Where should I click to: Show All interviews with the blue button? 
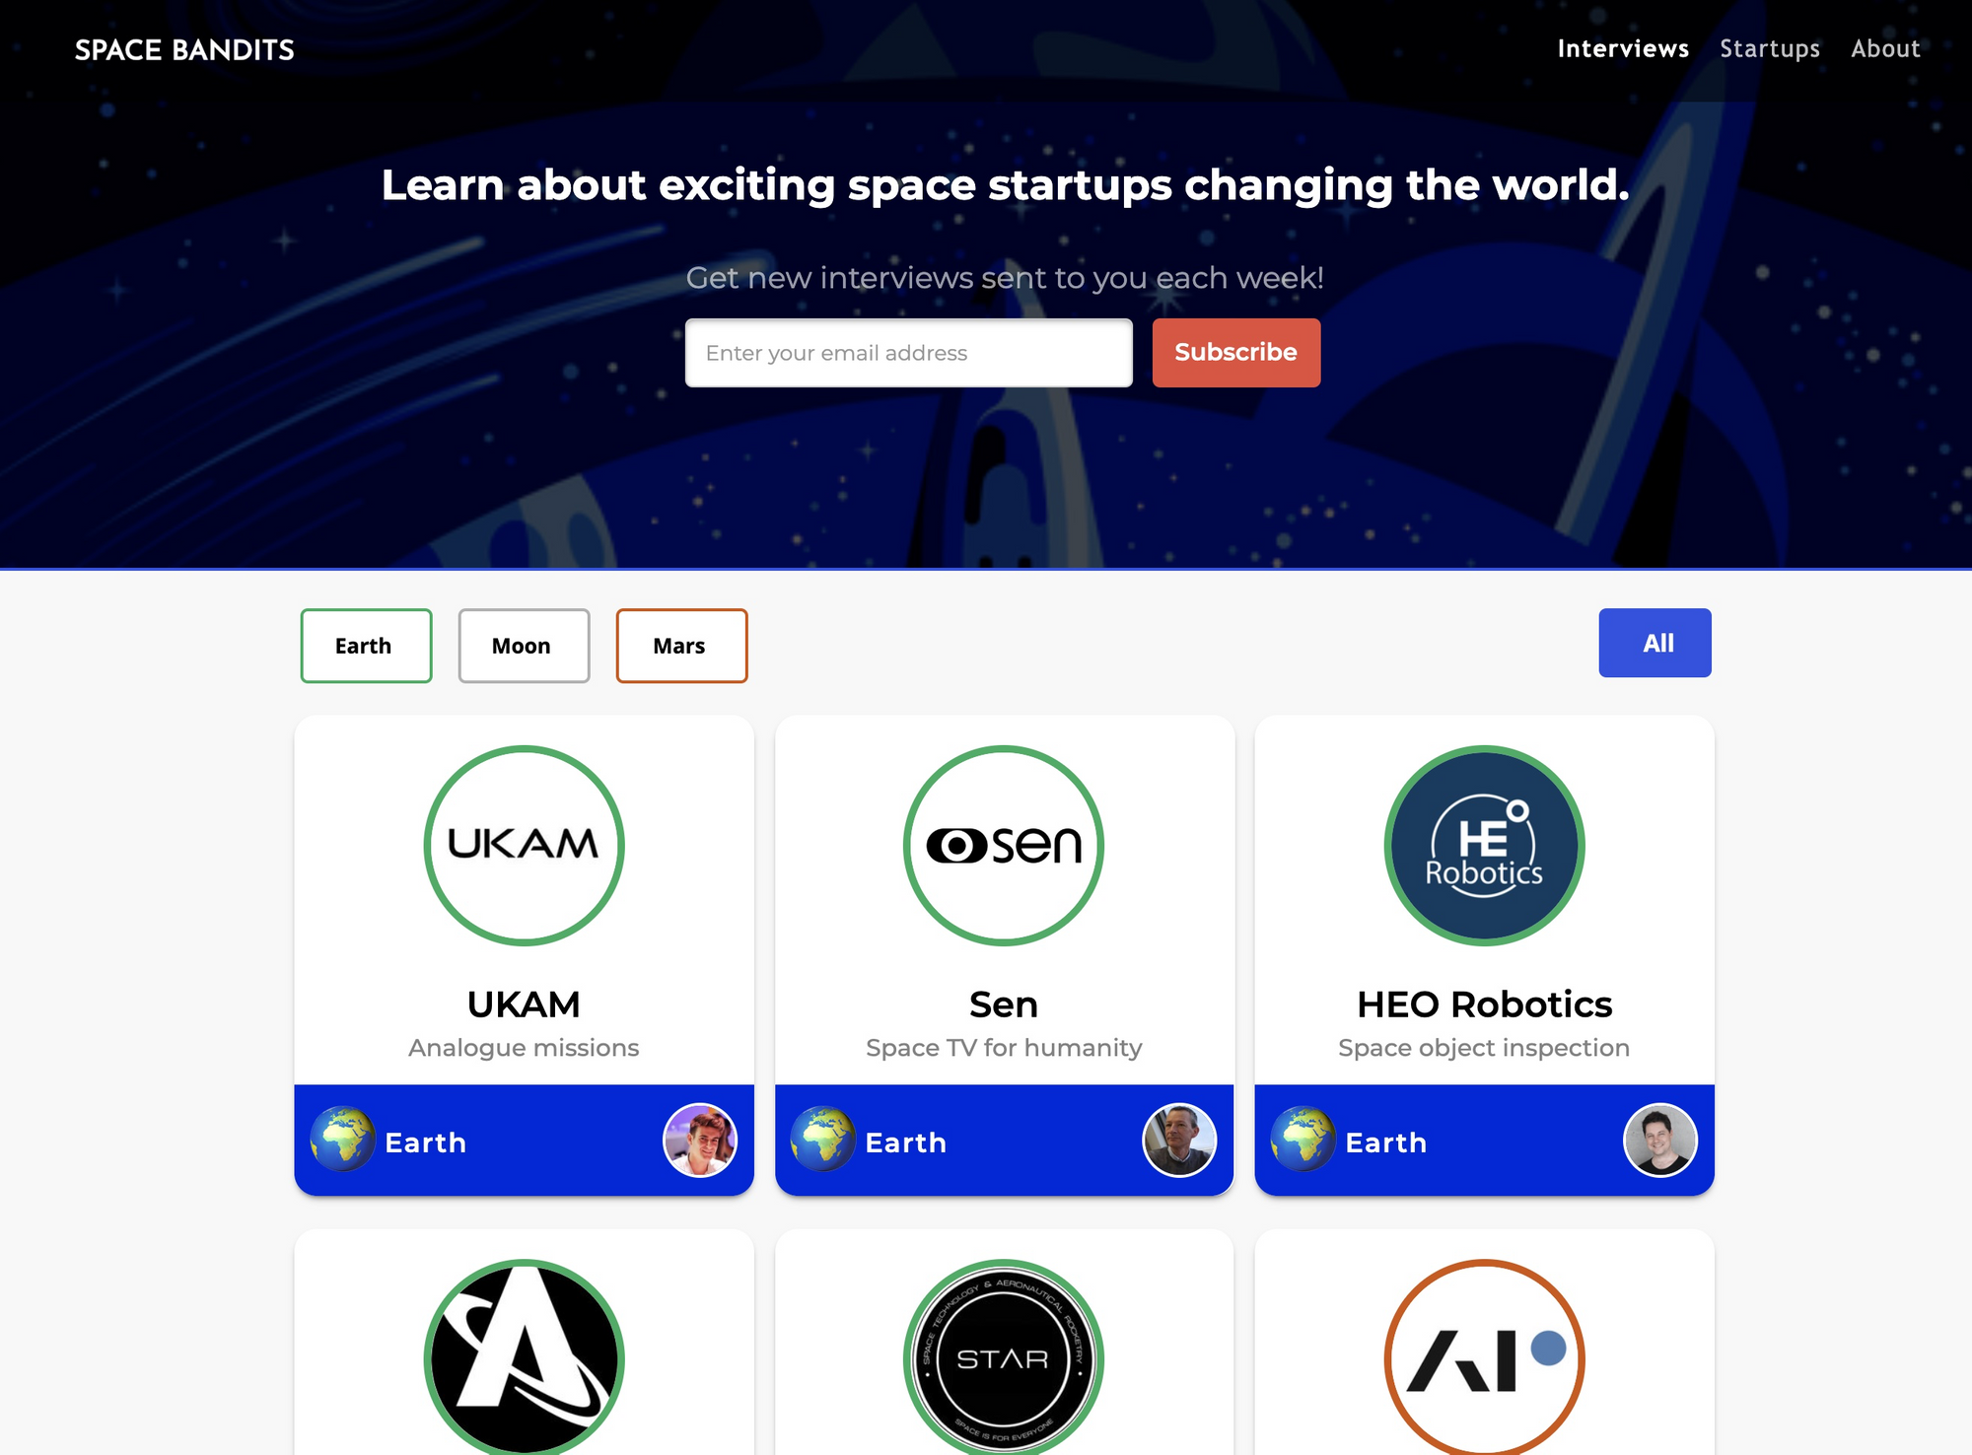pos(1655,643)
